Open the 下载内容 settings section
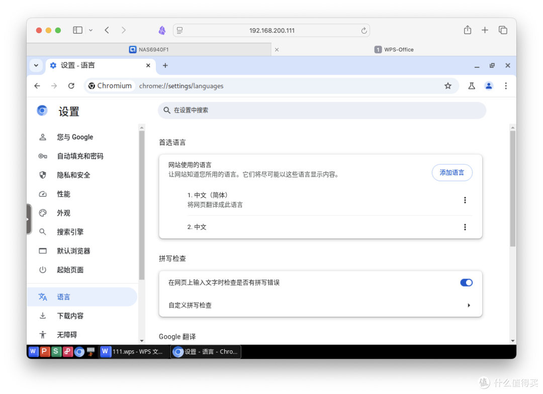This screenshot has height=394, width=543. 70,316
